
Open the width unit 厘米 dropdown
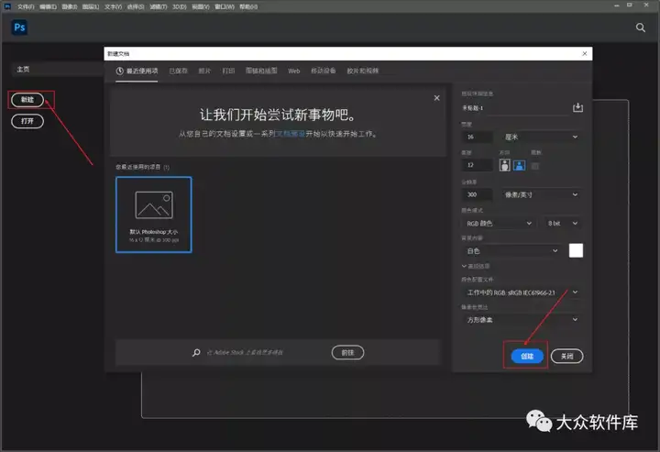point(541,137)
